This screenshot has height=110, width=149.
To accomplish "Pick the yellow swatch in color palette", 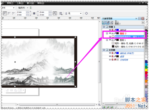I will (146, 70).
